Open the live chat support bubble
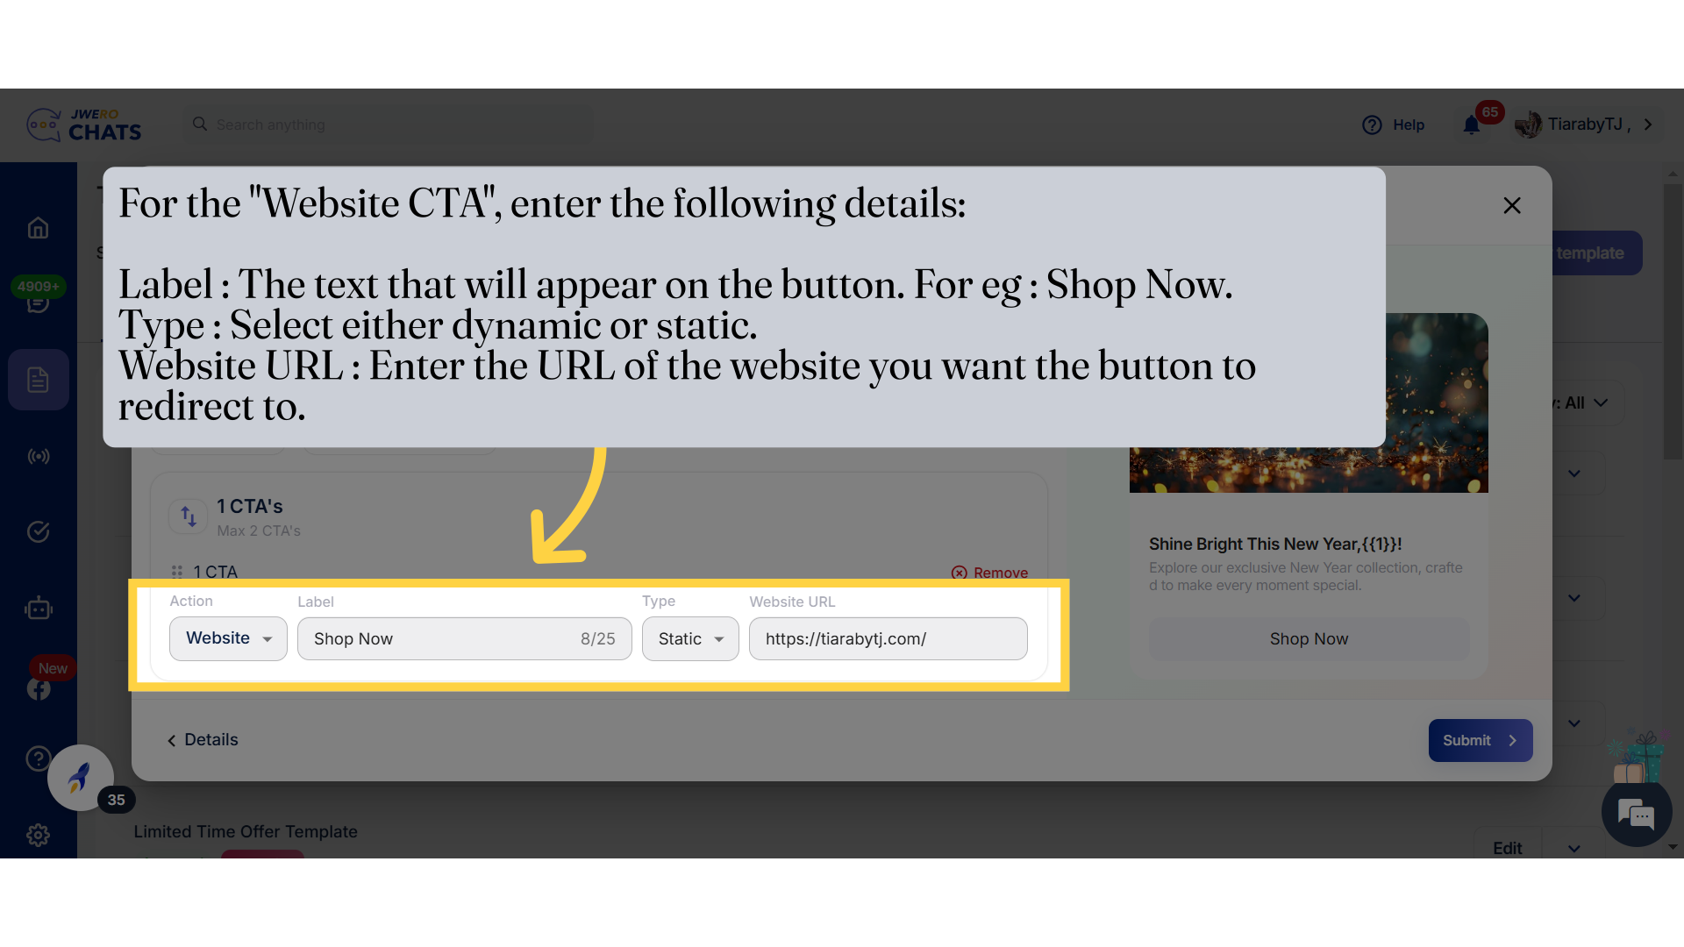Image resolution: width=1684 pixels, height=947 pixels. coord(1636,815)
